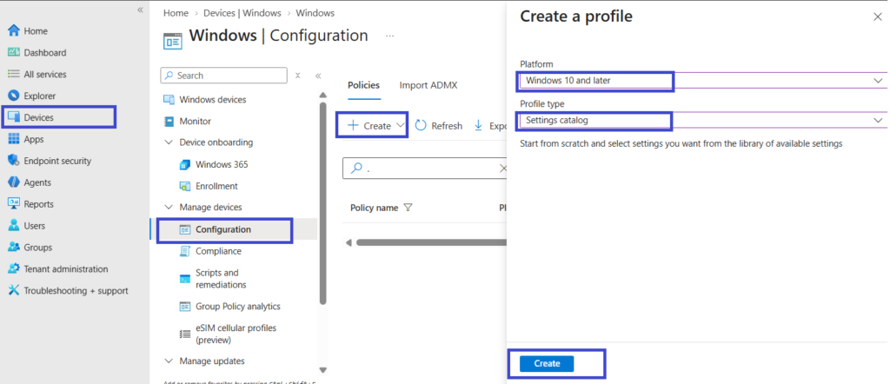Select Groups people icon
This screenshot has height=384, width=890.
click(x=14, y=248)
